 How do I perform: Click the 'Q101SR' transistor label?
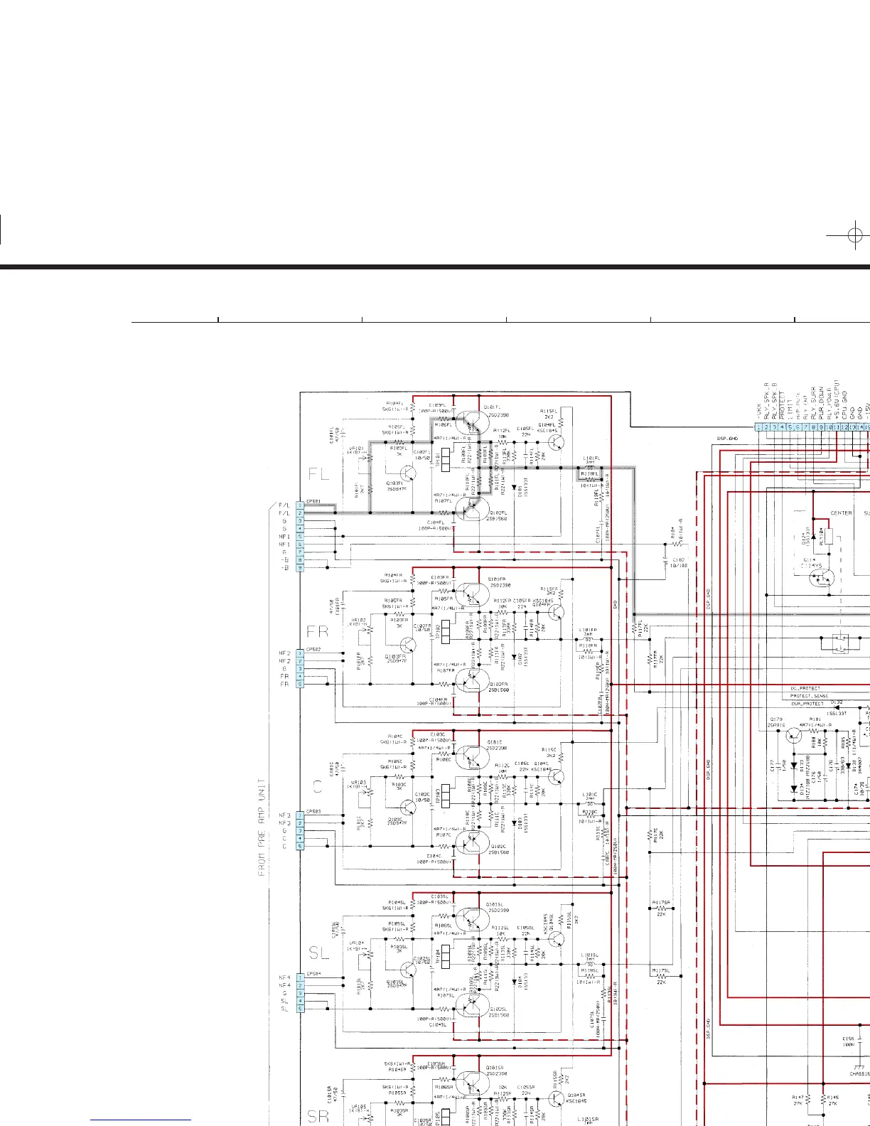coord(495,1068)
